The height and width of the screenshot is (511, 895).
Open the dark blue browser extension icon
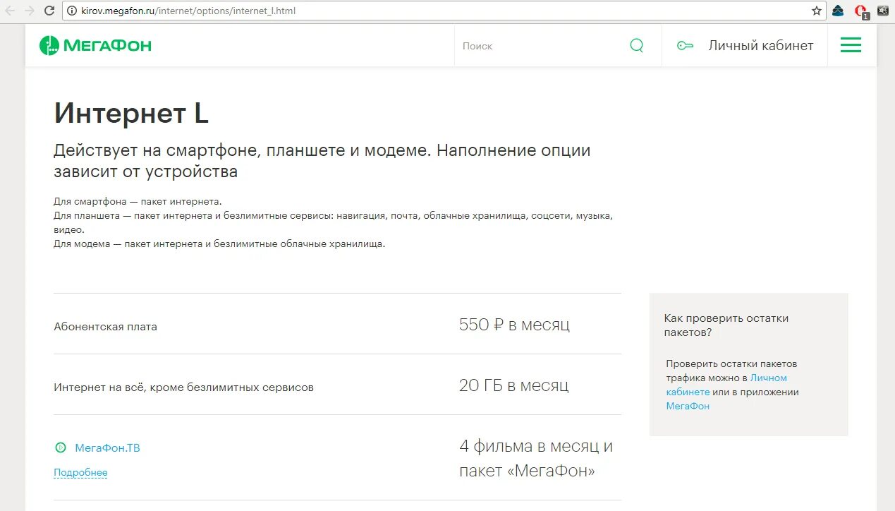(x=838, y=11)
